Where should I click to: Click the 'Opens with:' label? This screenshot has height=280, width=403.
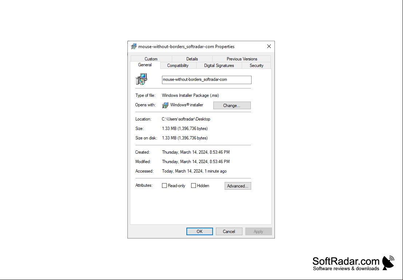[x=146, y=105]
